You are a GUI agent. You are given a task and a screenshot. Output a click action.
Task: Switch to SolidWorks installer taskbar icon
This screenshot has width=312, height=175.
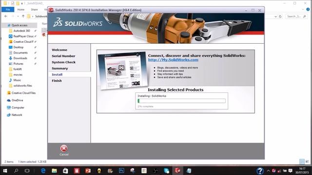pos(177,171)
